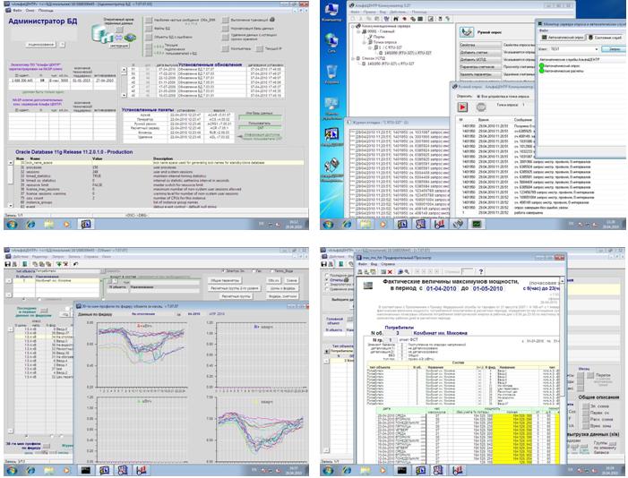Click the Расчетные группы 2-го уровня button
Image resolution: width=628 pixels, height=478 pixels.
(x=235, y=288)
